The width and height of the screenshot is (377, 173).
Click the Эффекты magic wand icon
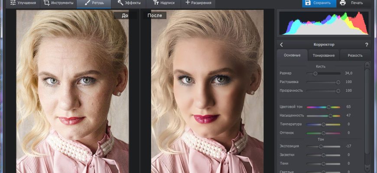[120, 3]
